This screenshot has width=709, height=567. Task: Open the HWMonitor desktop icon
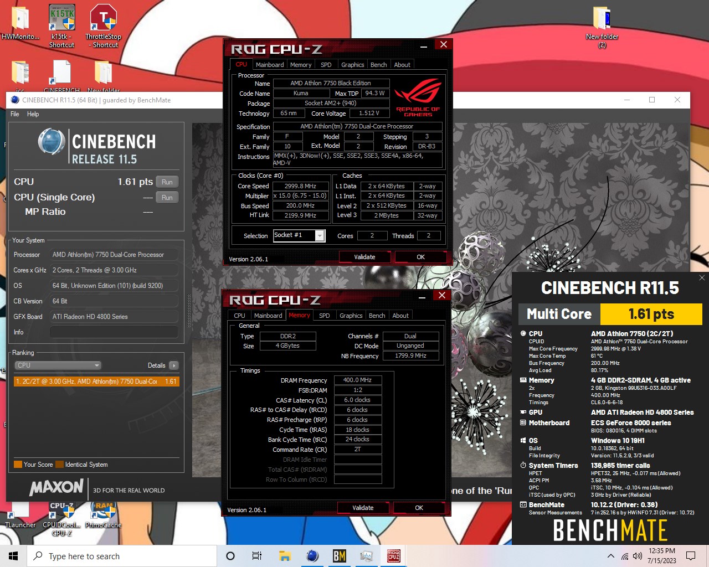(20, 23)
